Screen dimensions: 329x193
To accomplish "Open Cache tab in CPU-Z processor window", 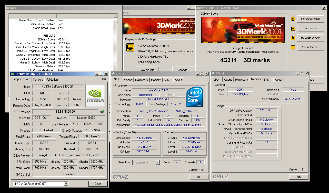I will pos(128,80).
